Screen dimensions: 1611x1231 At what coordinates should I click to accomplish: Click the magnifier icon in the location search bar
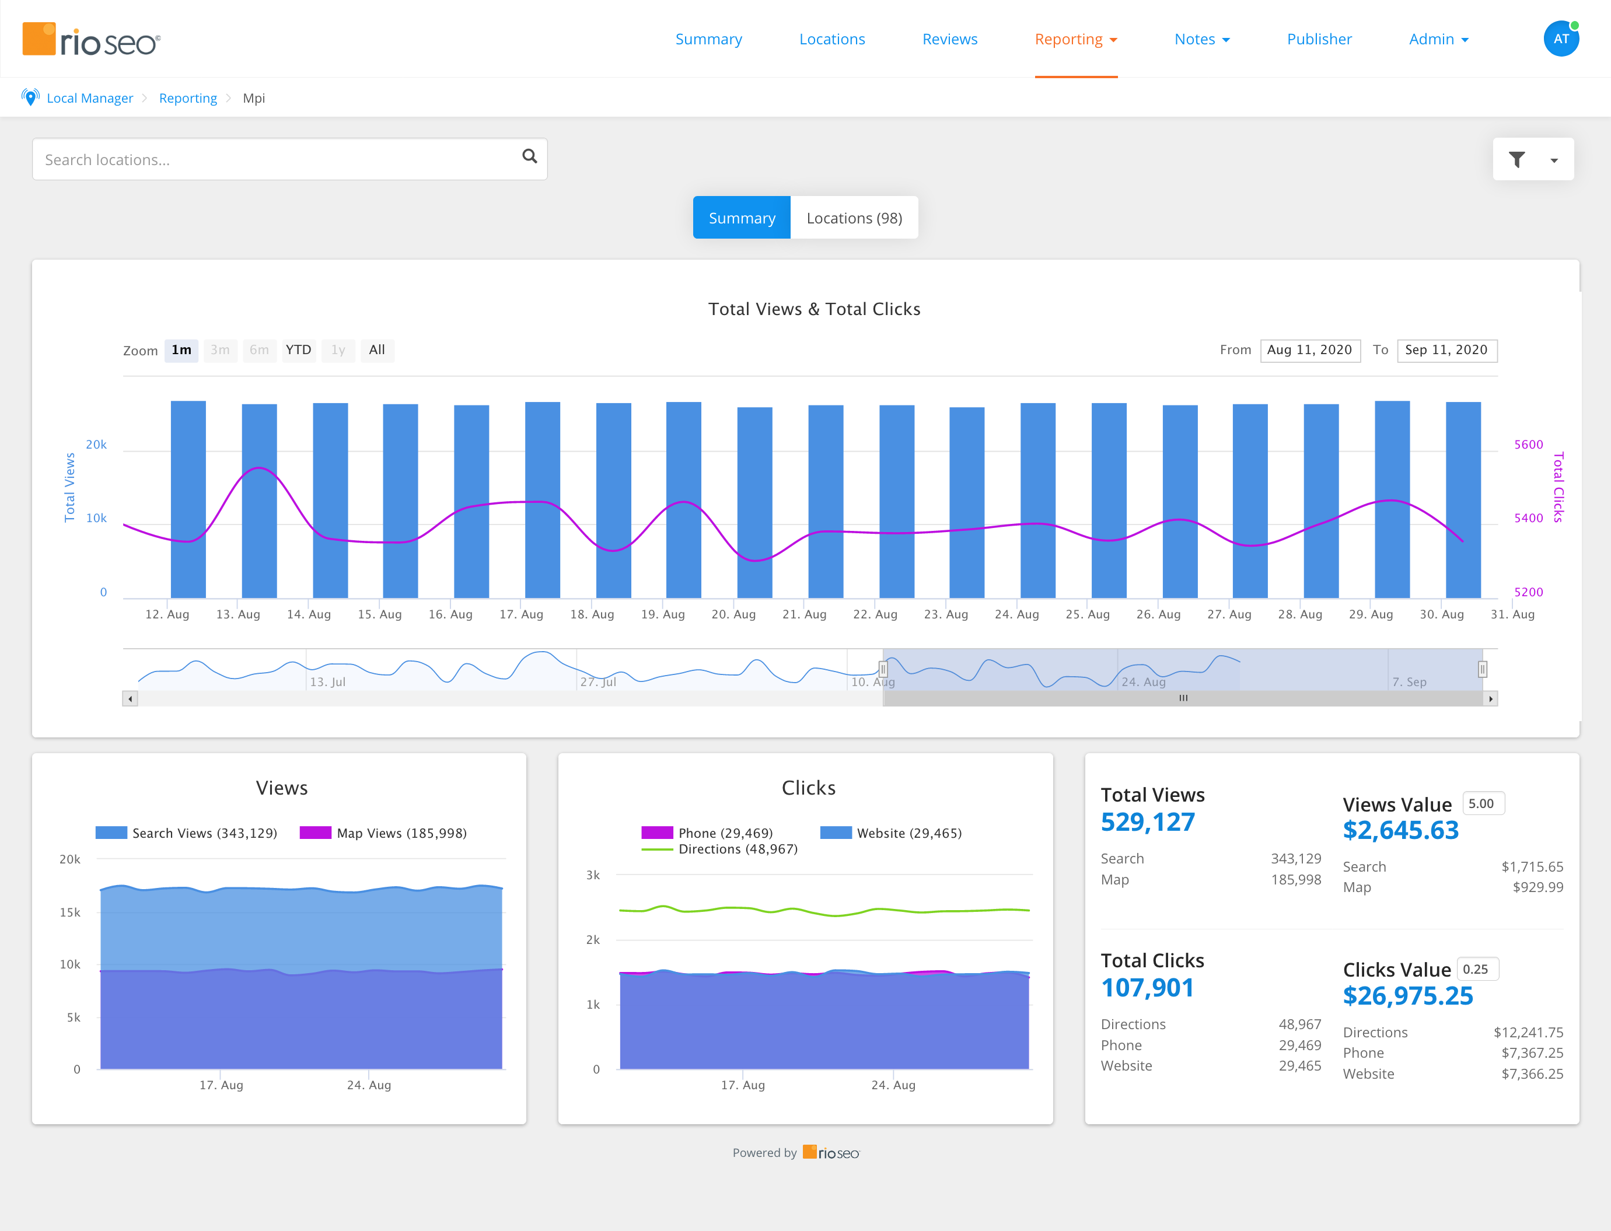[x=529, y=158]
